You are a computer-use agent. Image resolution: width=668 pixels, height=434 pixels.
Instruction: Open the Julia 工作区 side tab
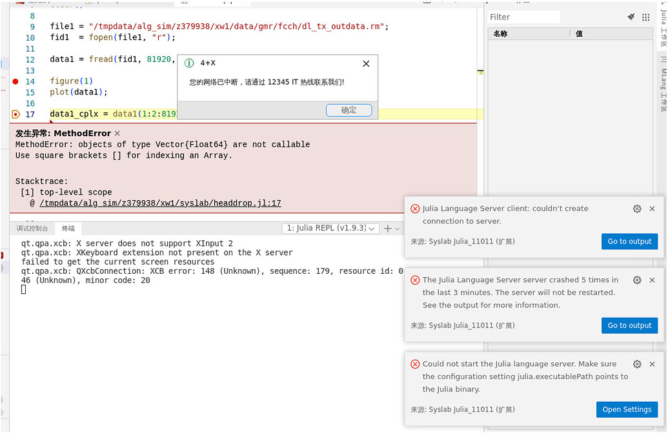tap(663, 29)
